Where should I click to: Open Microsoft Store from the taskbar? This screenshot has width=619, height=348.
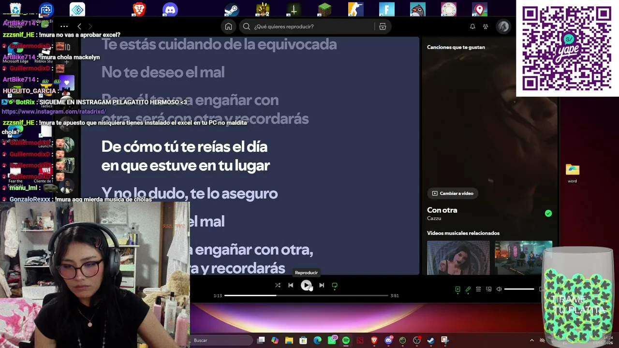point(303,340)
